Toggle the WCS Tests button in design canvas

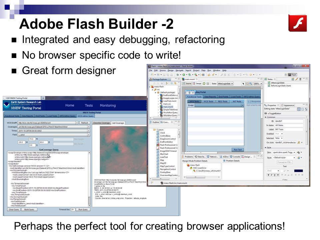point(208,101)
